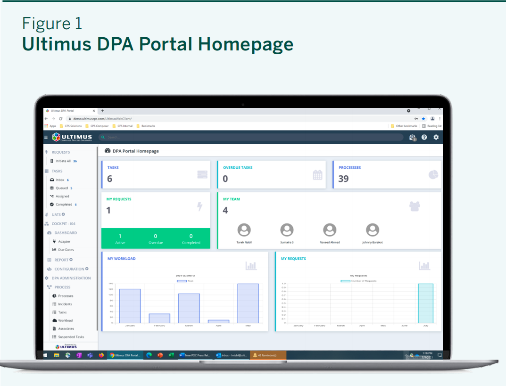Click the Overdue Tasks calendar icon

click(x=318, y=175)
